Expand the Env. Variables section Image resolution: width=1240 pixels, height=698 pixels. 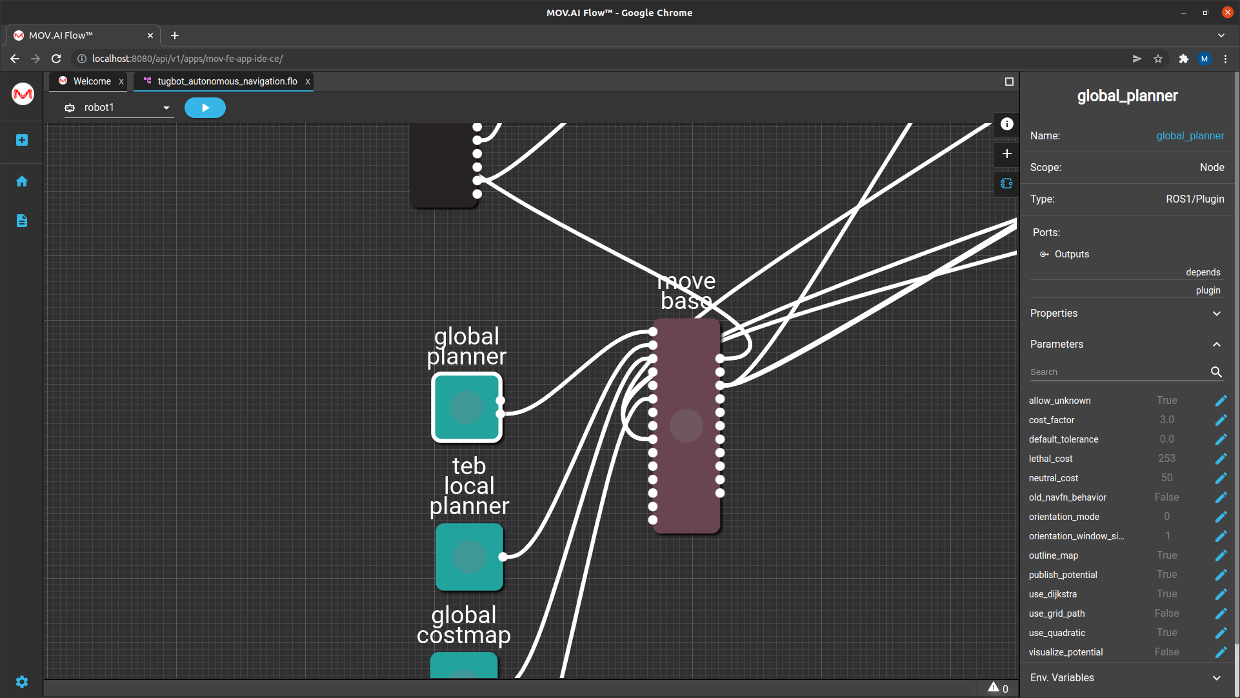point(1127,678)
